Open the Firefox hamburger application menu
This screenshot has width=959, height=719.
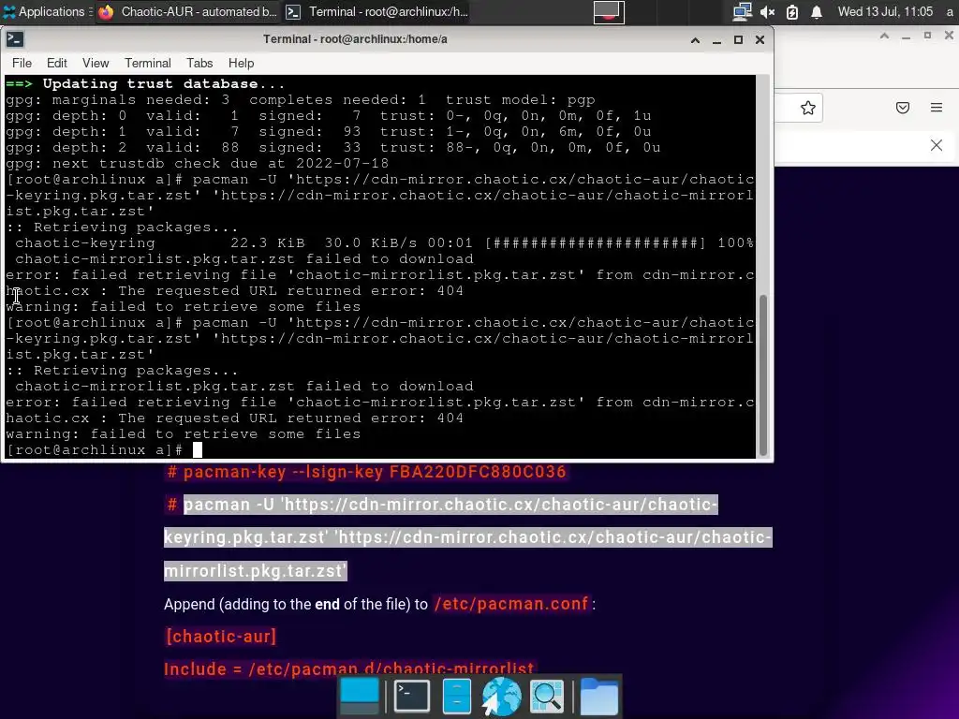[937, 108]
